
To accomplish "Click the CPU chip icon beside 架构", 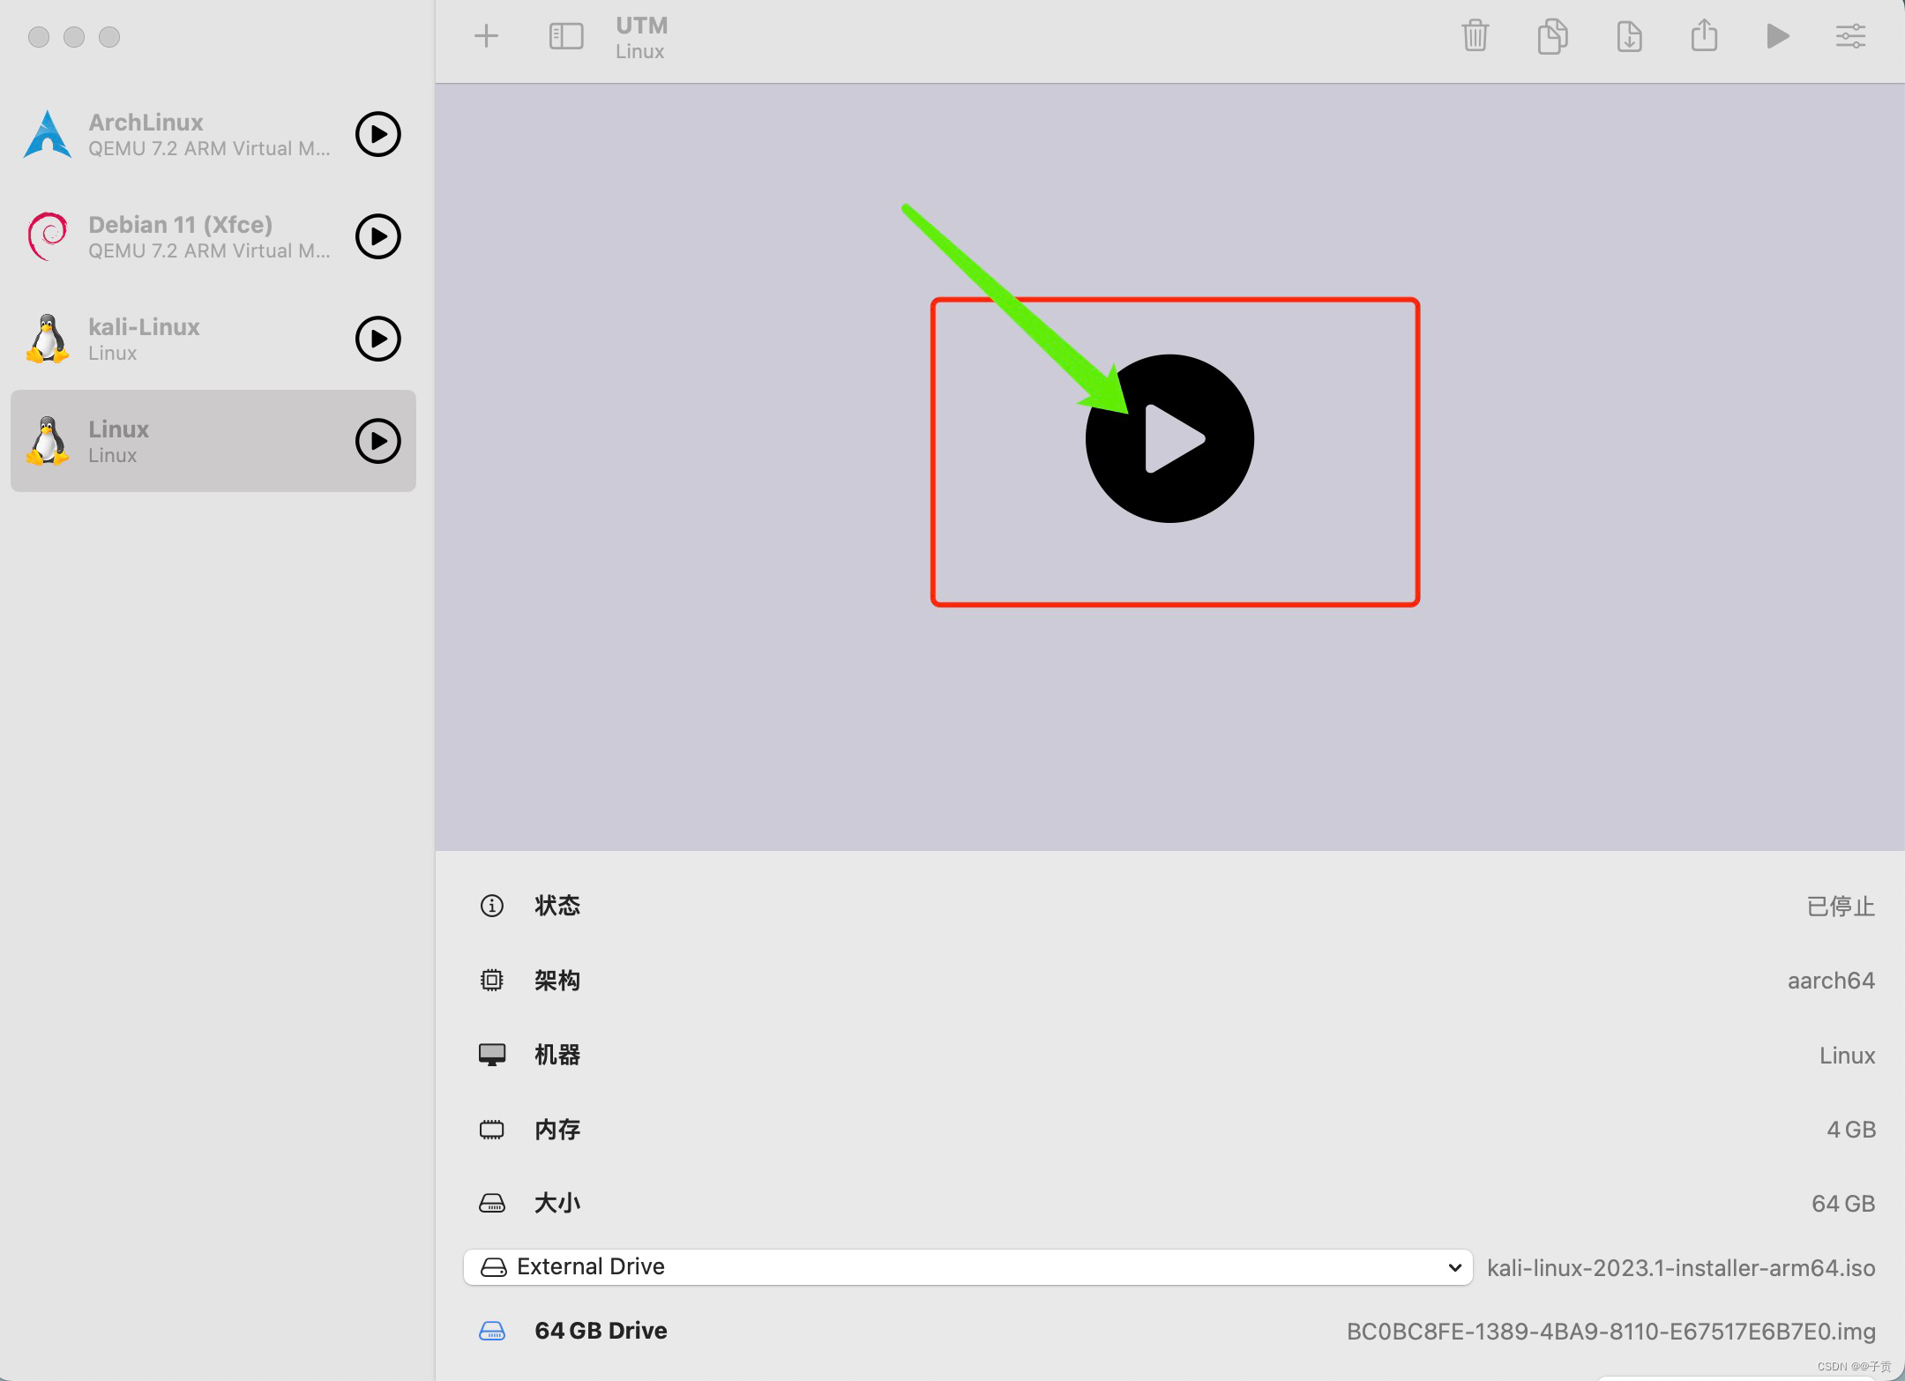I will click(491, 980).
